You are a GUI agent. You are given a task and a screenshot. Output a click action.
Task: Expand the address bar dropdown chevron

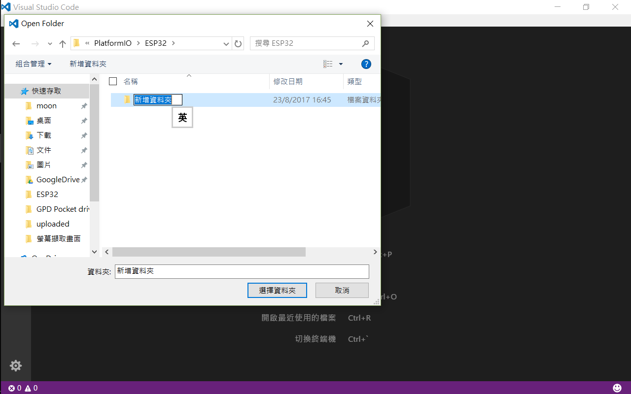click(x=226, y=43)
